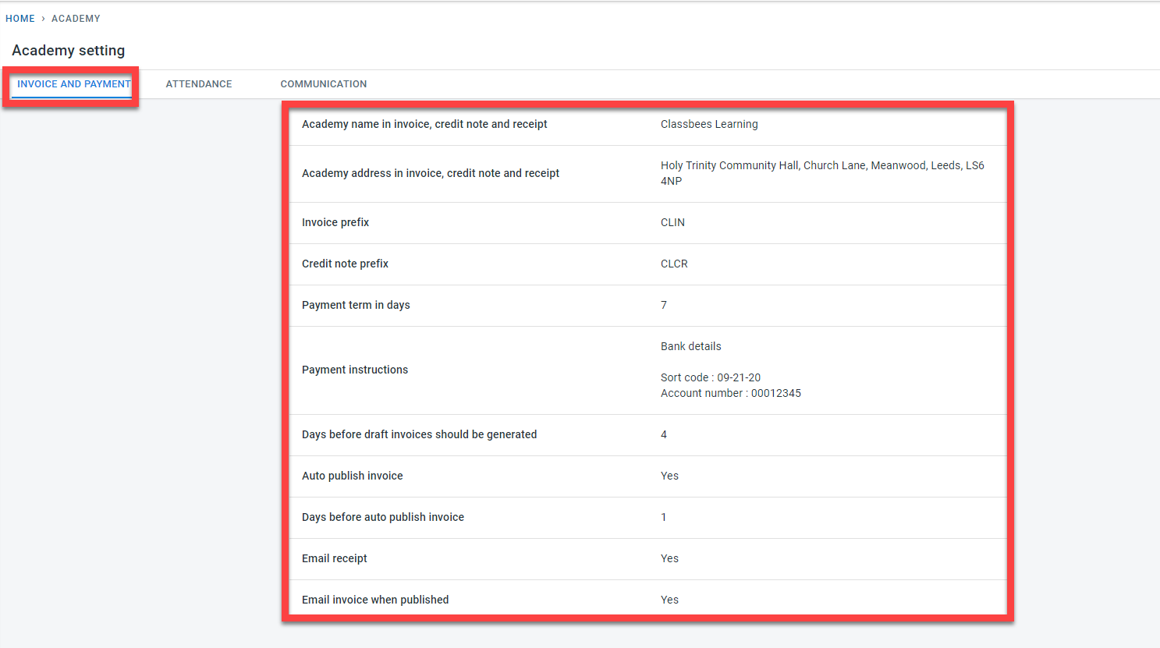Go to Home via breadcrumb
Image resolution: width=1160 pixels, height=648 pixels.
[x=20, y=19]
